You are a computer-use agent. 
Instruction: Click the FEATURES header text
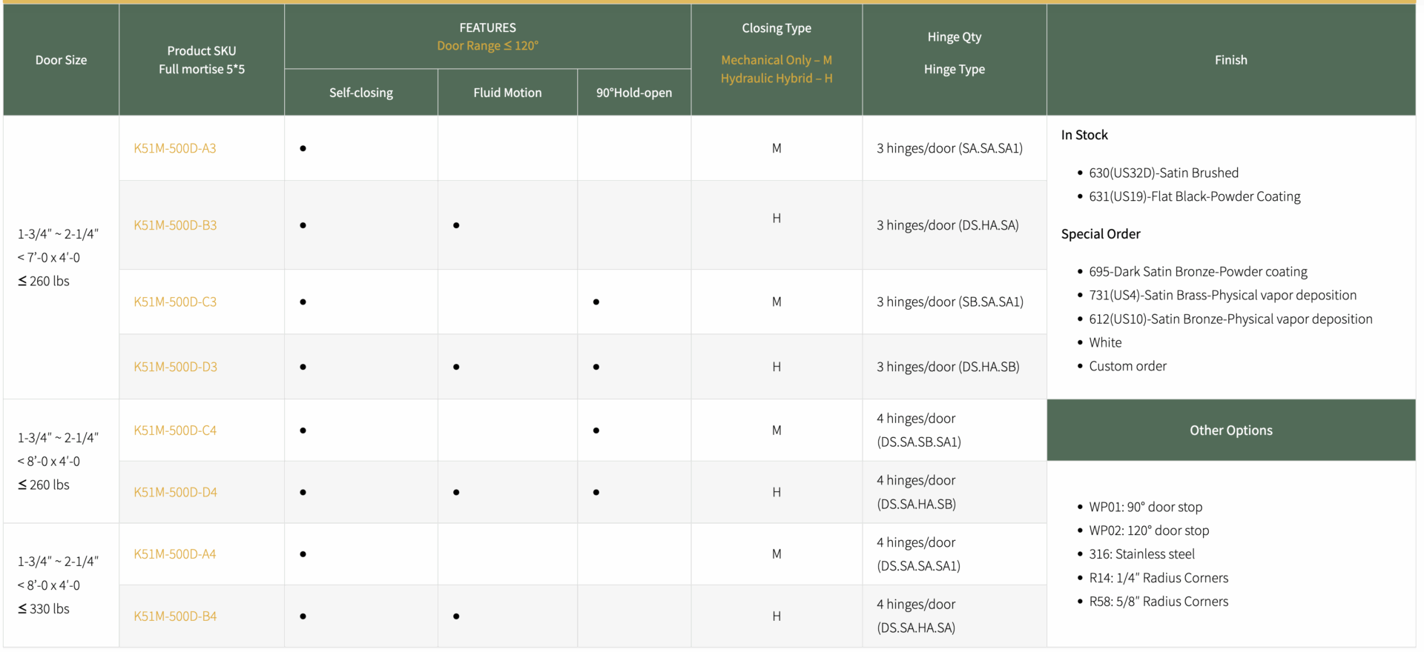(487, 27)
